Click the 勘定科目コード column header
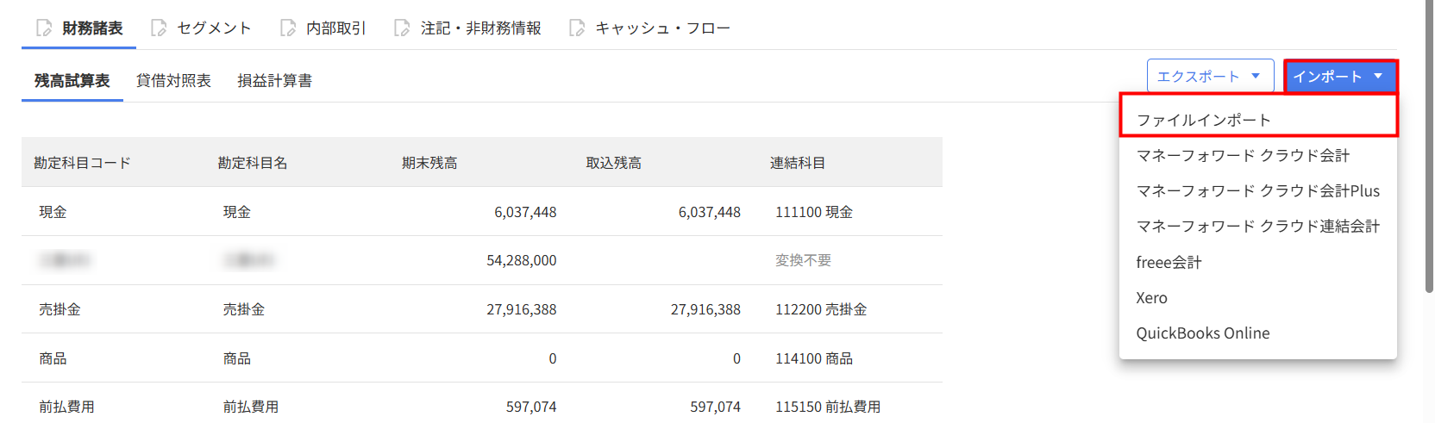The width and height of the screenshot is (1435, 423). 82,163
